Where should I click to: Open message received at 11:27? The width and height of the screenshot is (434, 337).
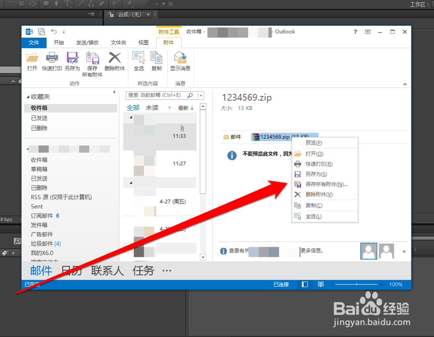pos(160,164)
